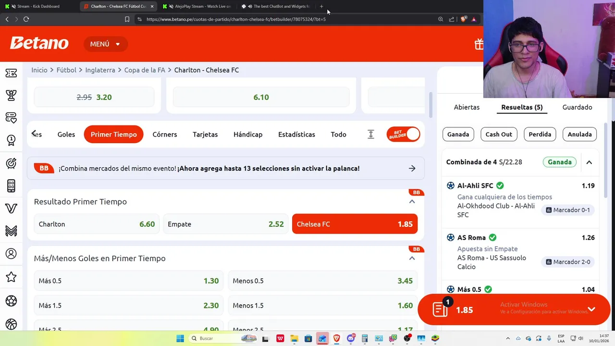Image resolution: width=615 pixels, height=346 pixels.
Task: Open the user account sidebar icon
Action: [11, 254]
